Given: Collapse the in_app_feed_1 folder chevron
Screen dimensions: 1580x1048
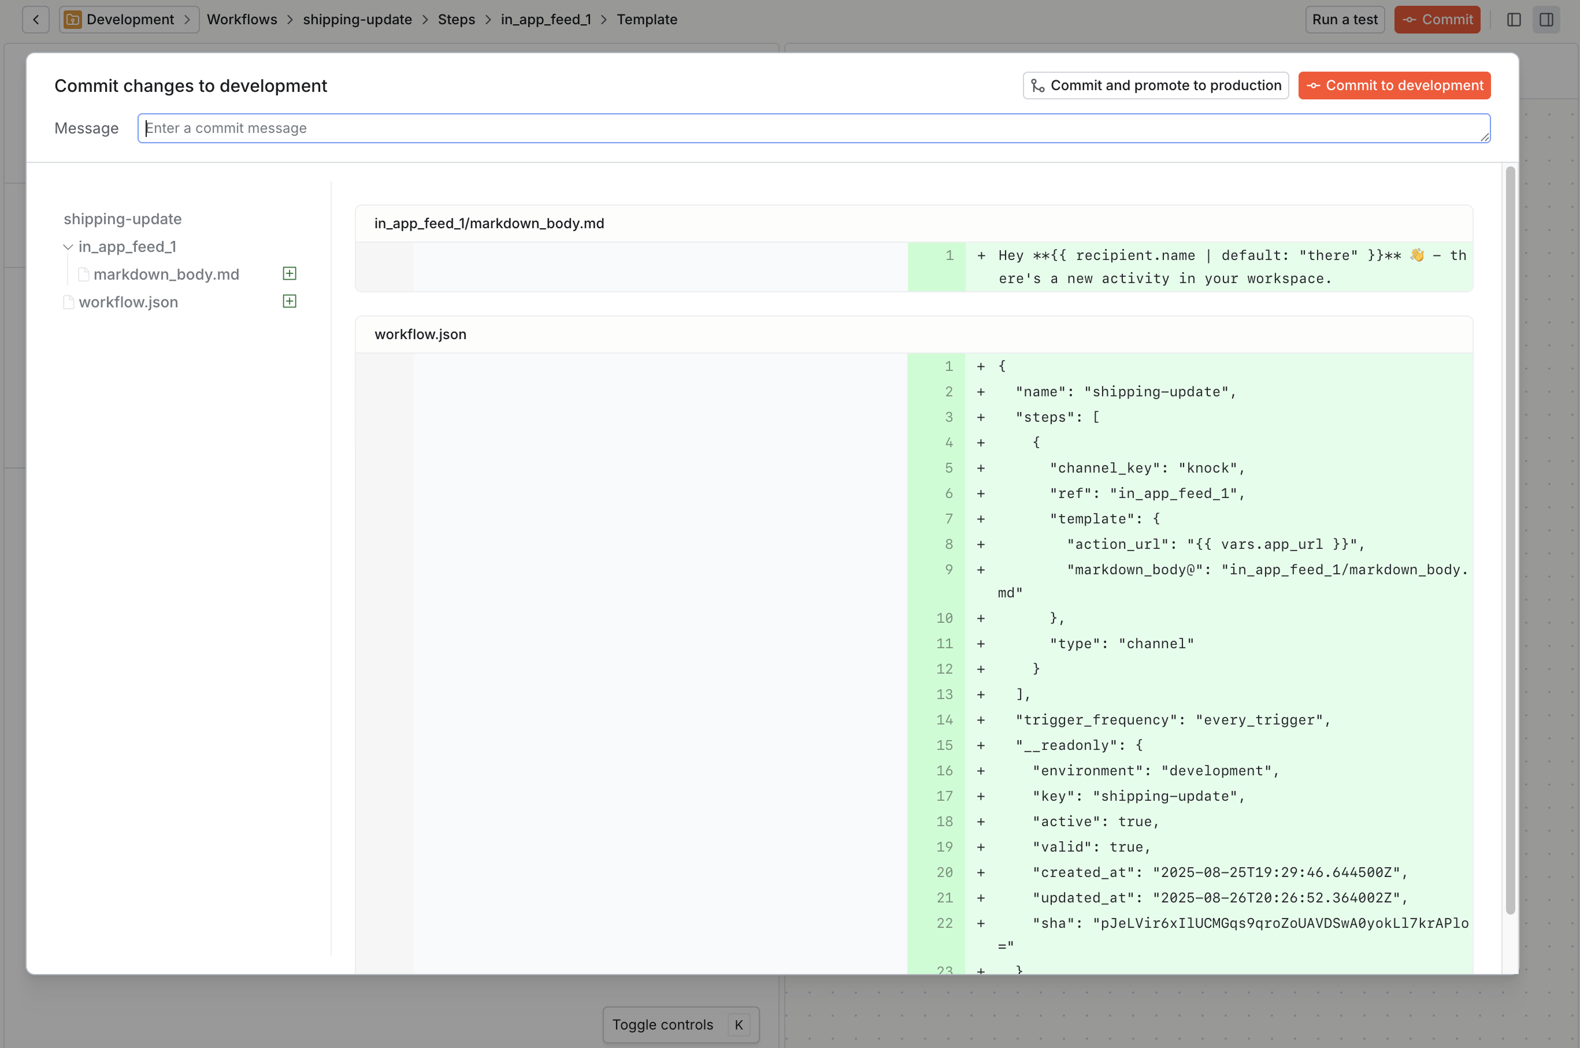Looking at the screenshot, I should click(x=68, y=247).
